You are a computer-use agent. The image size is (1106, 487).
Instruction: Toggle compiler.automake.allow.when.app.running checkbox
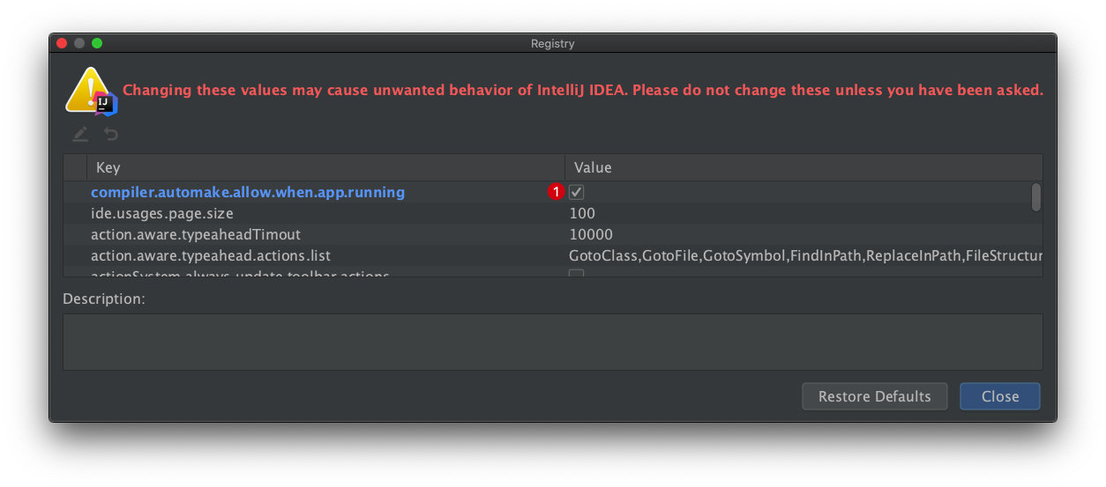[x=576, y=192]
